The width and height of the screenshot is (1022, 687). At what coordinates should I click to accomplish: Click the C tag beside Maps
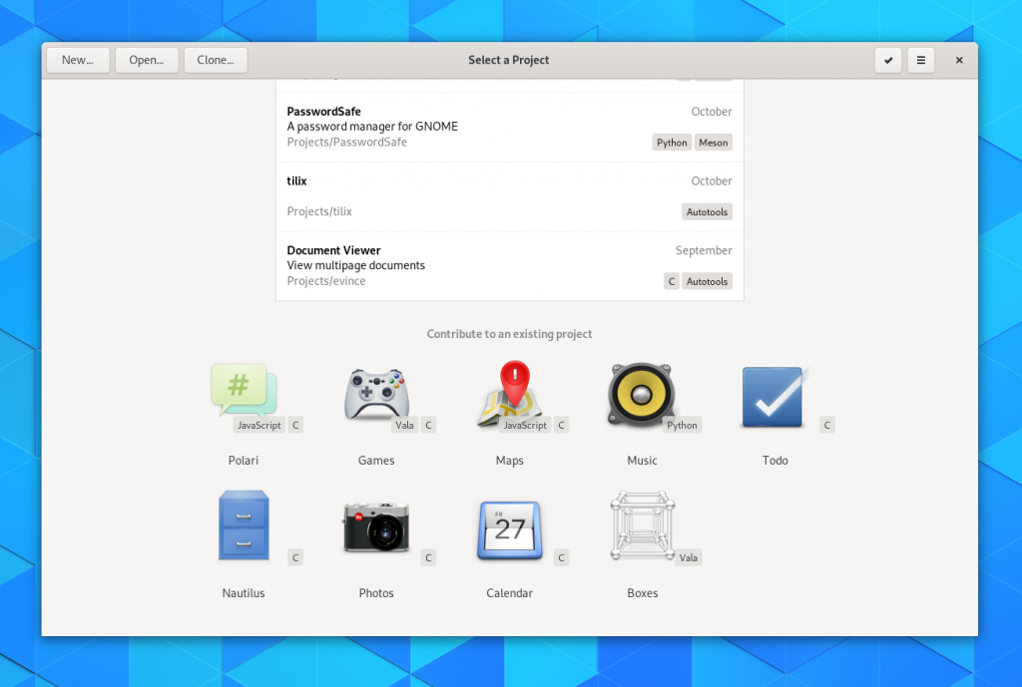pyautogui.click(x=561, y=425)
